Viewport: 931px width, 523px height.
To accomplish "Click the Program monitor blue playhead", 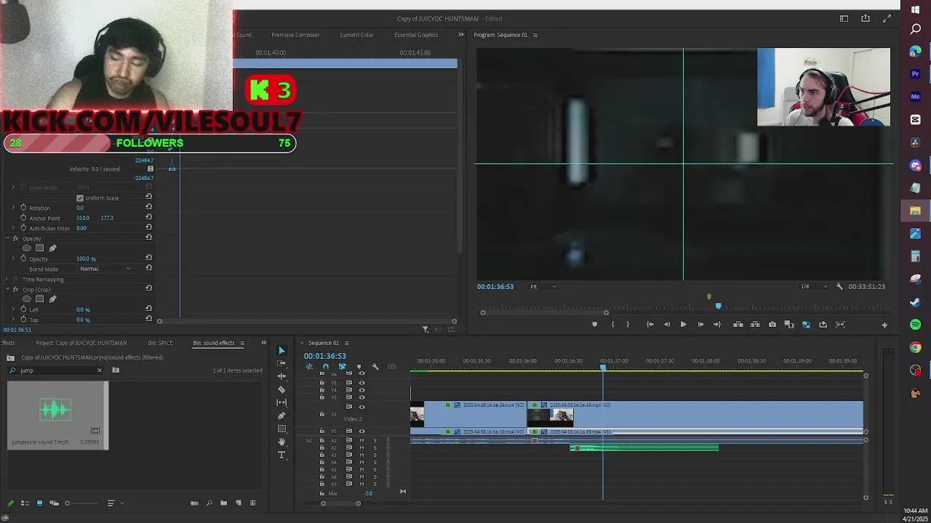I will click(719, 307).
